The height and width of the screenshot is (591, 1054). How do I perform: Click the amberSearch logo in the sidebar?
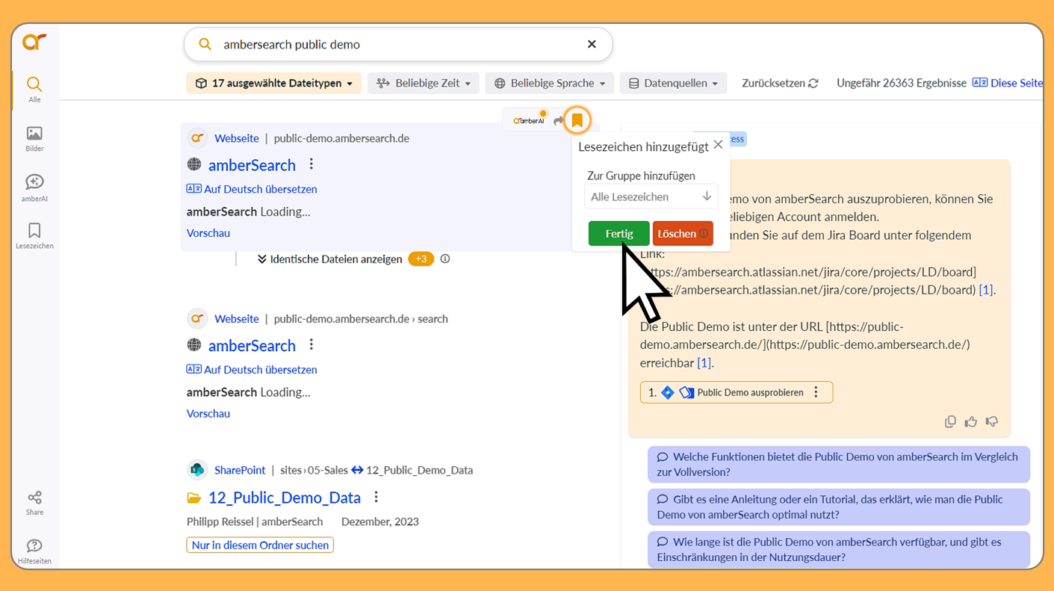(x=34, y=42)
